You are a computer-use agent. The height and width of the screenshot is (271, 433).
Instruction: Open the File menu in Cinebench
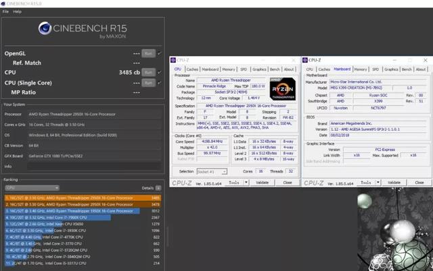point(5,11)
